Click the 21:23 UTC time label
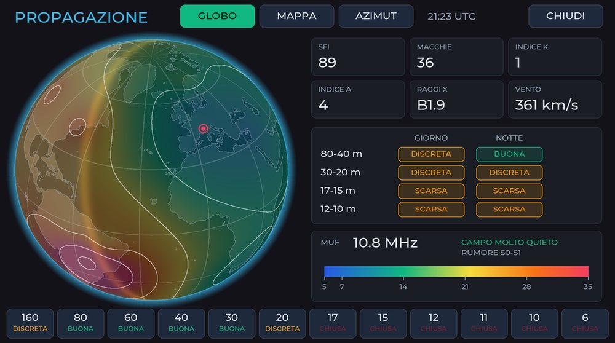The image size is (615, 343). point(451,17)
